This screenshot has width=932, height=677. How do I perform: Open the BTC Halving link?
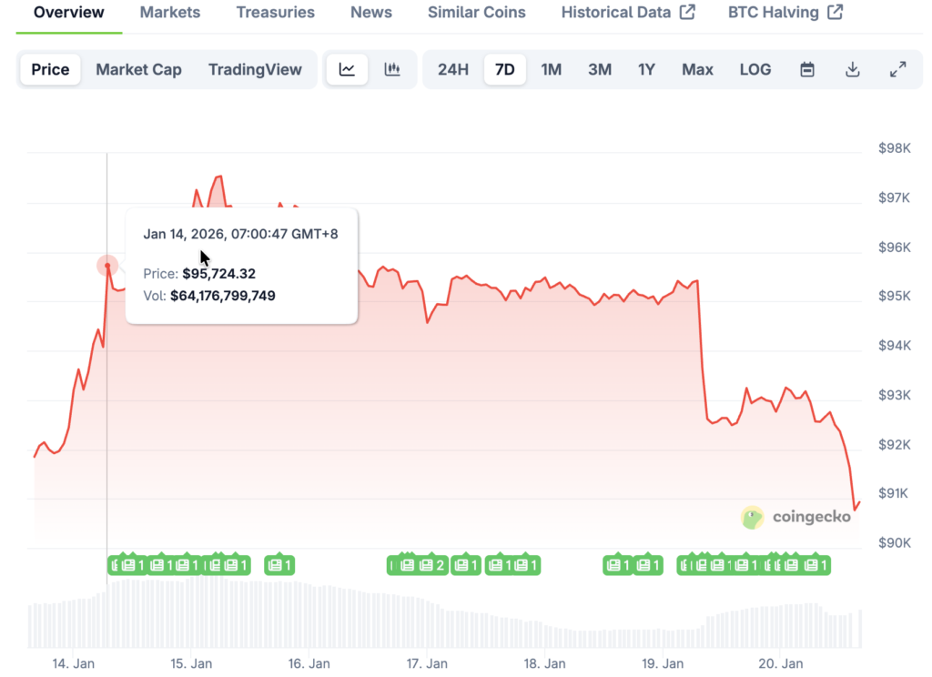pos(785,13)
